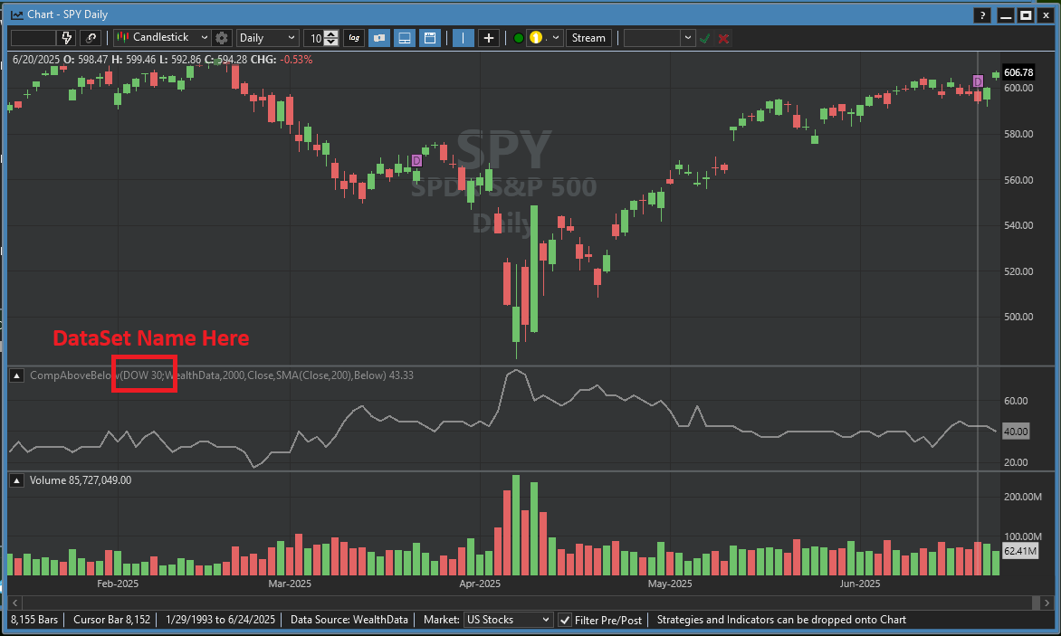The height and width of the screenshot is (636, 1061).
Task: Click the Data Source: WealthData status text
Action: click(x=349, y=620)
